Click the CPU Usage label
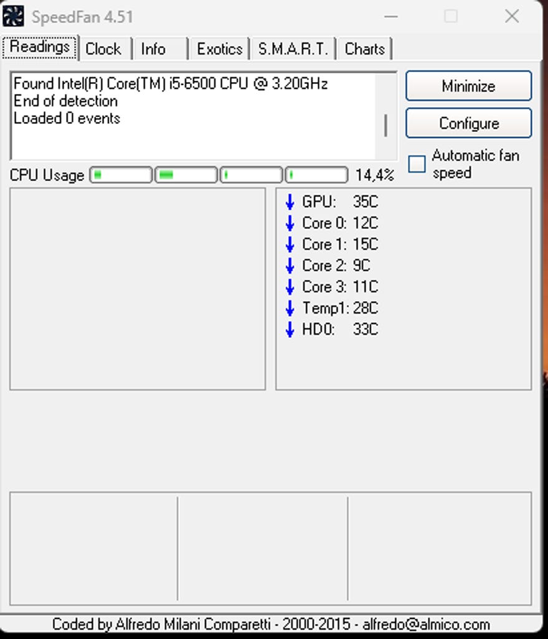 tap(47, 175)
